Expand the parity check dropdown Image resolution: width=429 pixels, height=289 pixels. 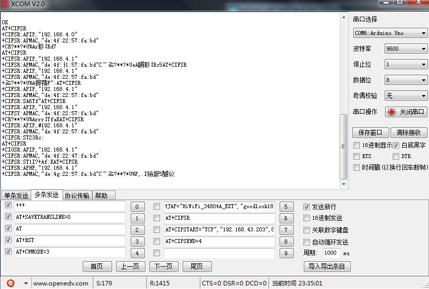point(406,96)
